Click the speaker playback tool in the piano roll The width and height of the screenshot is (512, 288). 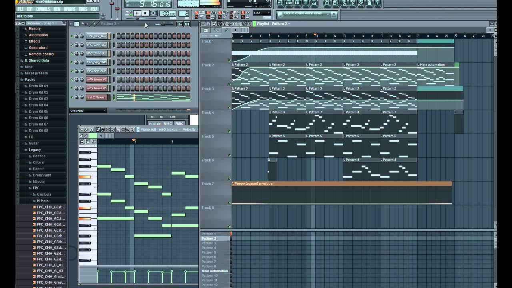point(132,130)
